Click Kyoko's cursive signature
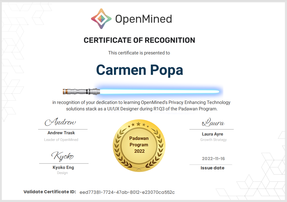This screenshot has width=287, height=202. [63, 156]
